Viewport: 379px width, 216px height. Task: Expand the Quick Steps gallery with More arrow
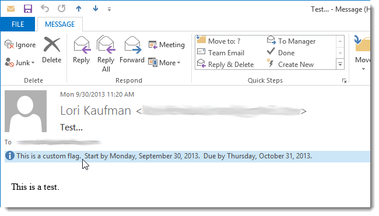click(340, 64)
